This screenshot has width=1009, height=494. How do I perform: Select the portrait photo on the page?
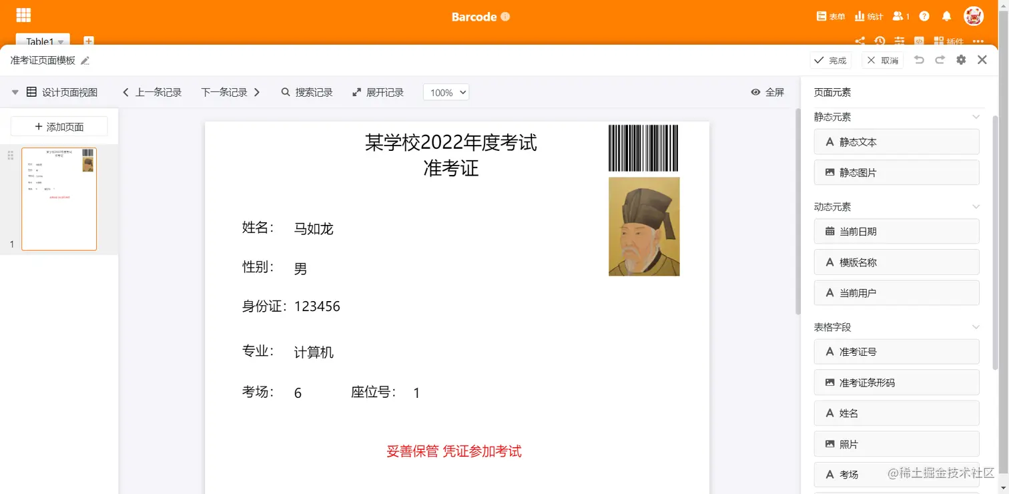pos(644,226)
